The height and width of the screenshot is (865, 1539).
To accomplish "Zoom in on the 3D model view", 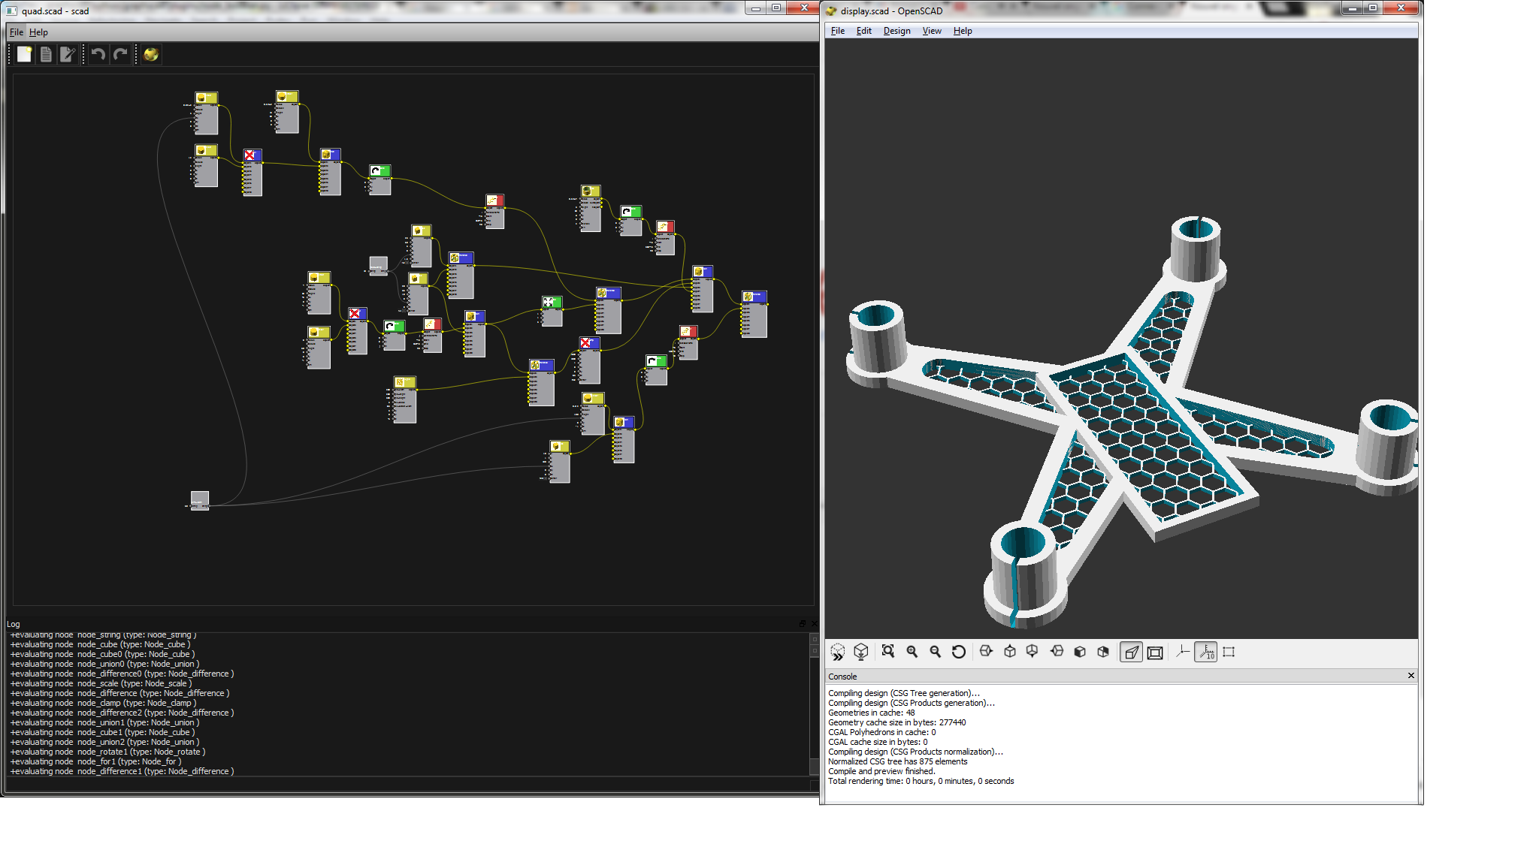I will pos(912,652).
